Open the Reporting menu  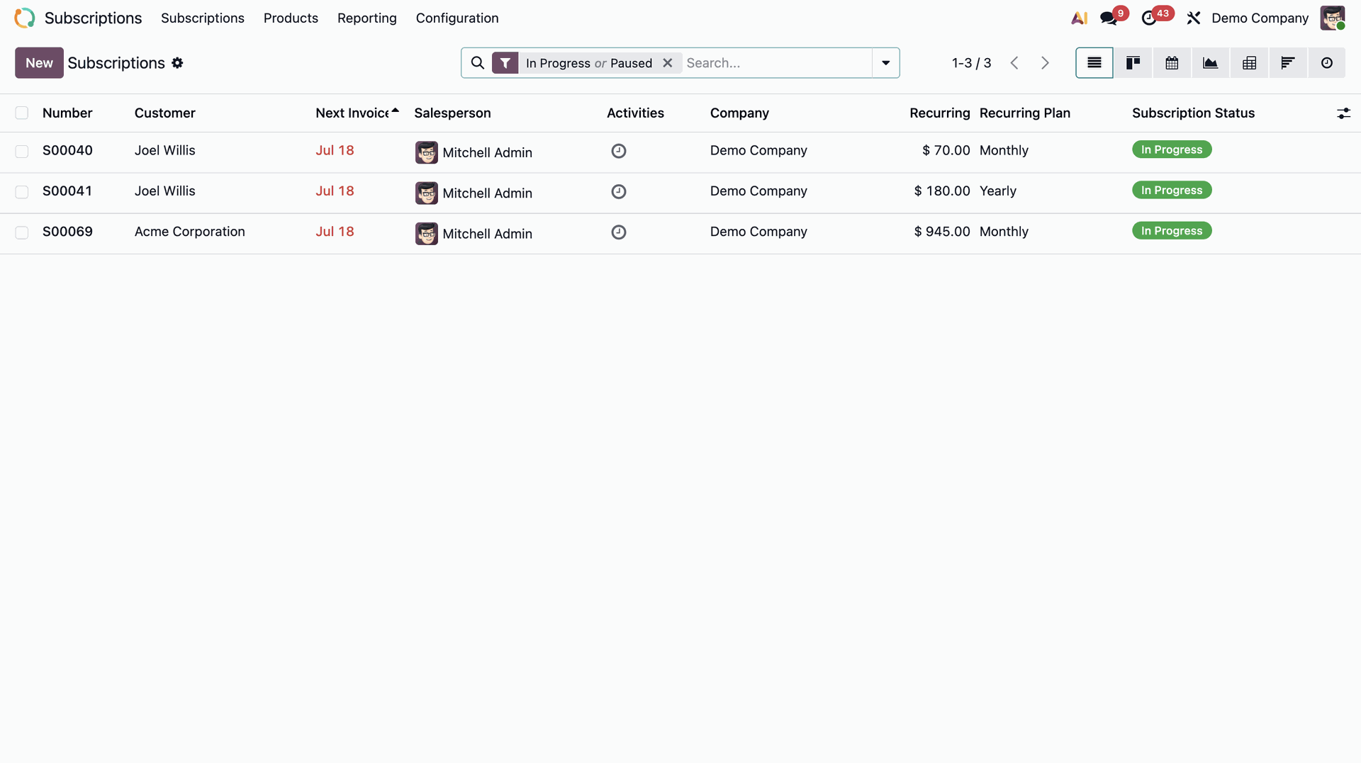pos(366,18)
